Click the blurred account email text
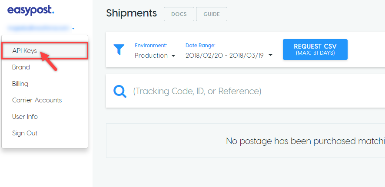 point(39,29)
